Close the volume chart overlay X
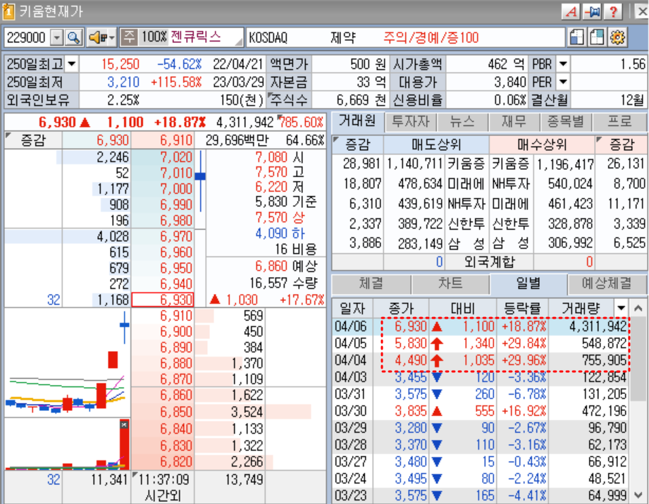This screenshot has width=649, height=504. coord(124,424)
